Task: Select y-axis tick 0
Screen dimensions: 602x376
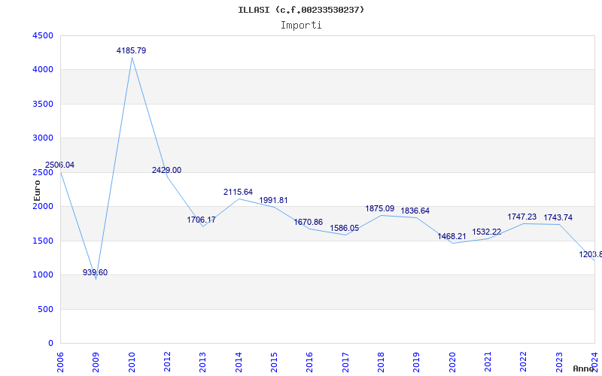Action: tap(51, 344)
